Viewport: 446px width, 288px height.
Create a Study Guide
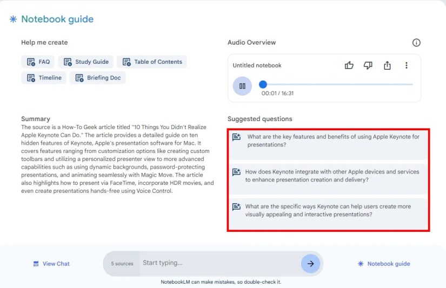(x=85, y=62)
